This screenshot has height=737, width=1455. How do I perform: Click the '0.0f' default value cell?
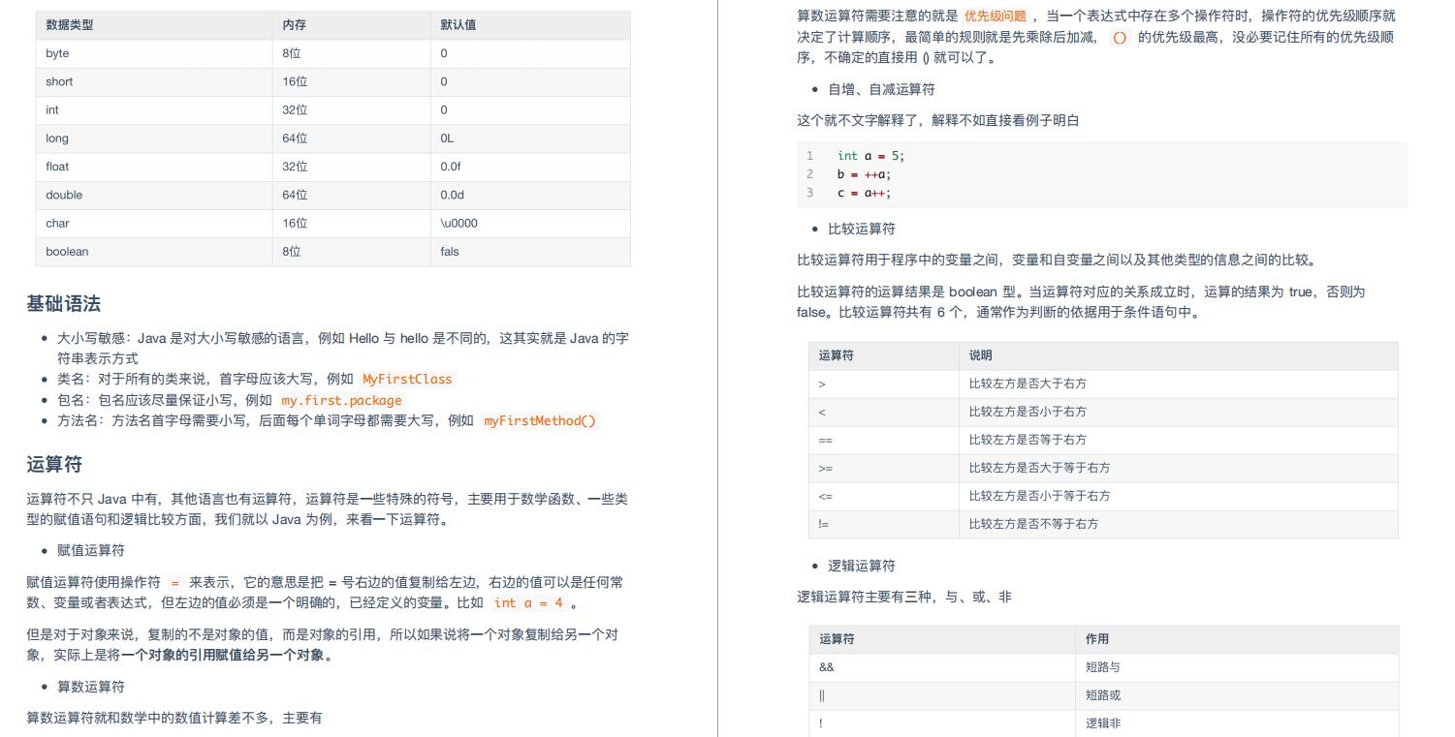(x=530, y=167)
